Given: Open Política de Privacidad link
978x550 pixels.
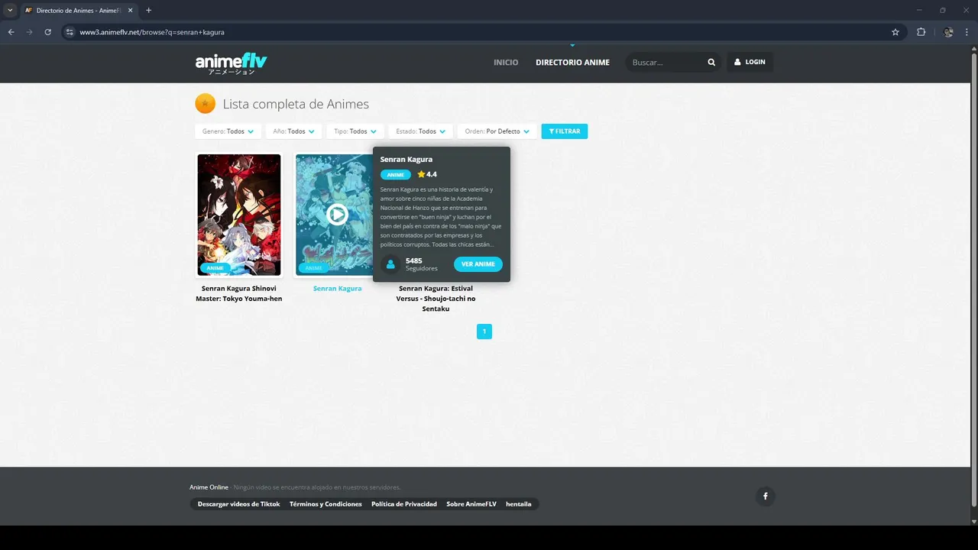Looking at the screenshot, I should (404, 504).
